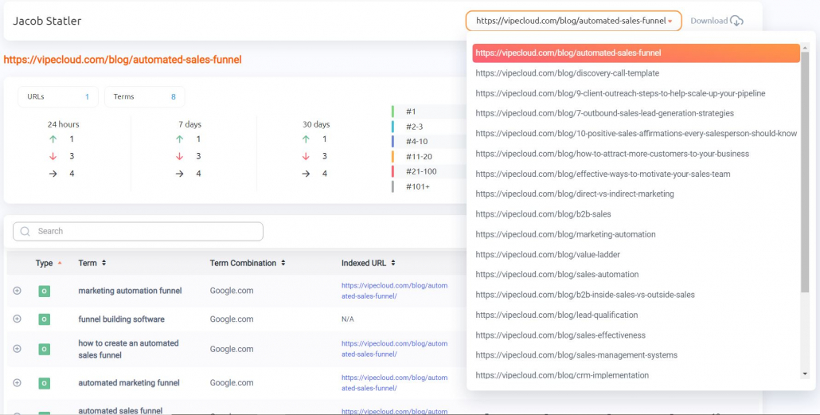Click the scrollbar down arrow in dropdown list
The image size is (820, 415).
[805, 374]
